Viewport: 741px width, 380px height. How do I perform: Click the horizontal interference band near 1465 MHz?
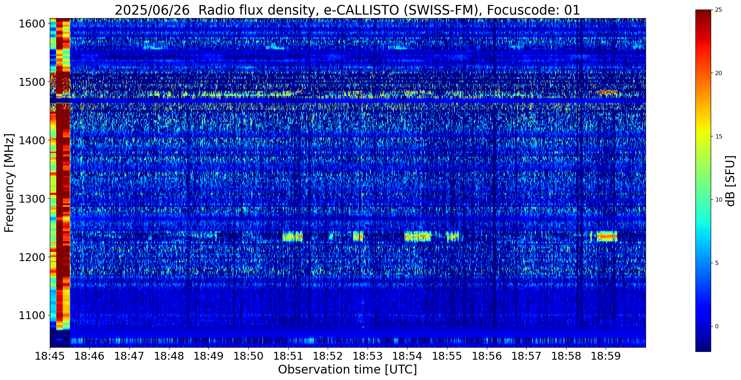pos(347,101)
